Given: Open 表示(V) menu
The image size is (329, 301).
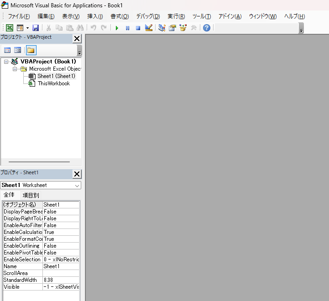Looking at the screenshot, I should 71,16.
